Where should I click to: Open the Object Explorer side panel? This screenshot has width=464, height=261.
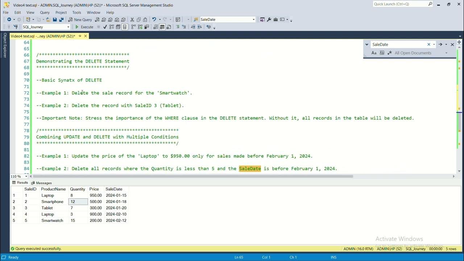coord(5,45)
